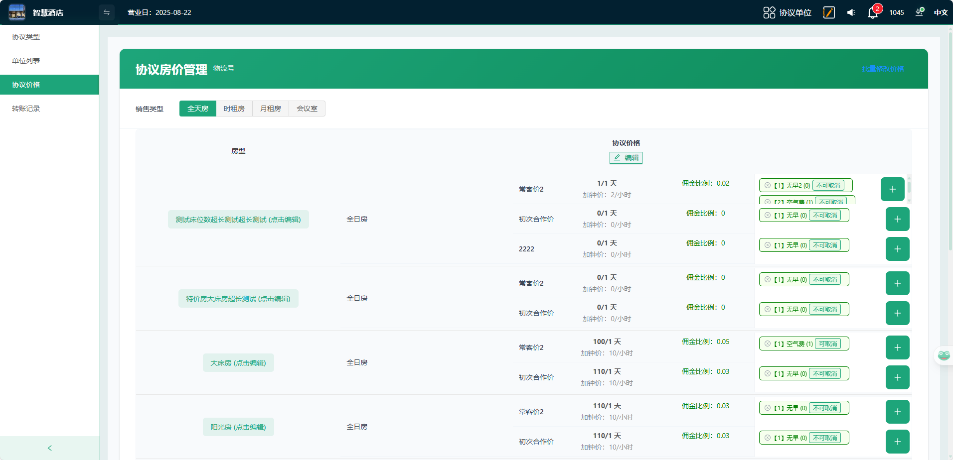Click the 编辑 button under 协议价格
Image resolution: width=953 pixels, height=460 pixels.
coord(626,158)
